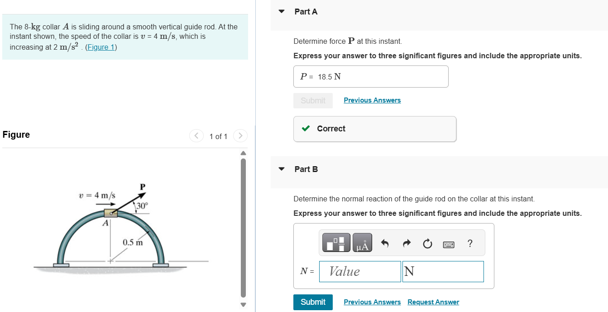This screenshot has width=608, height=312.
Task: Click Previous Answers under Part B
Action: tap(372, 302)
